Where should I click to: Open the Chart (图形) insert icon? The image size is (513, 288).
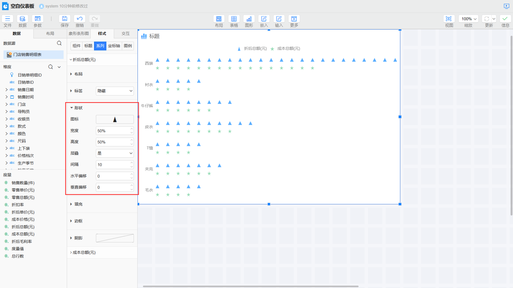(249, 19)
